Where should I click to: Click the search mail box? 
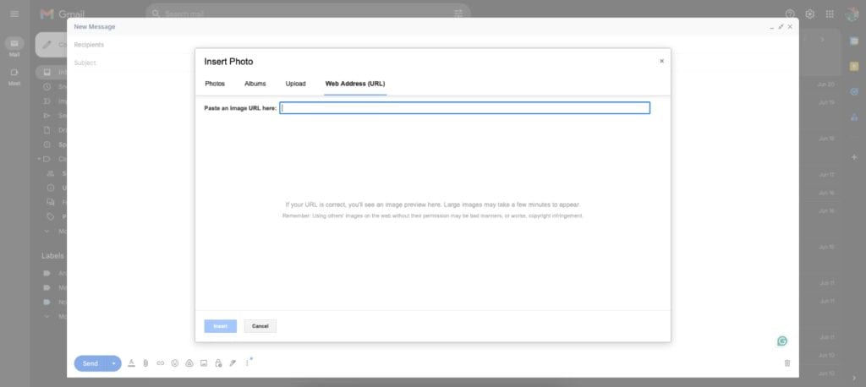point(308,14)
